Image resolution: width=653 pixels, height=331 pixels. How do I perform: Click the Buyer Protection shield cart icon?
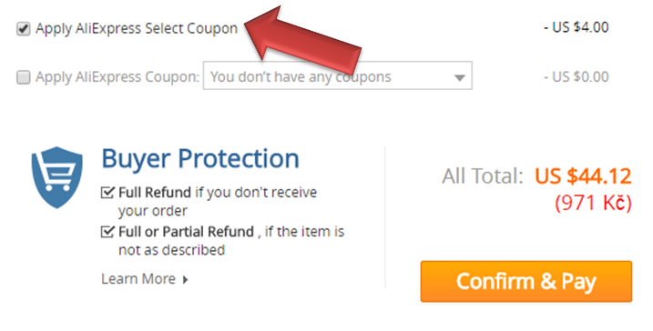coord(57,177)
